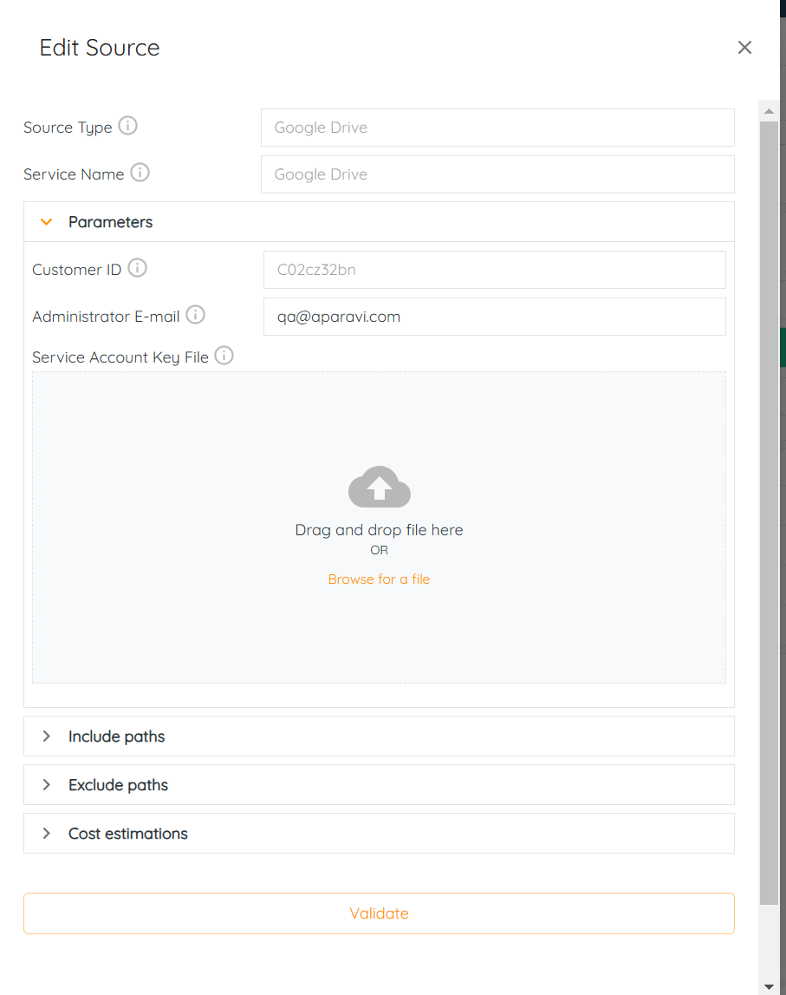Click the Service Name info icon
Screen dimensions: 786x995
click(x=140, y=173)
